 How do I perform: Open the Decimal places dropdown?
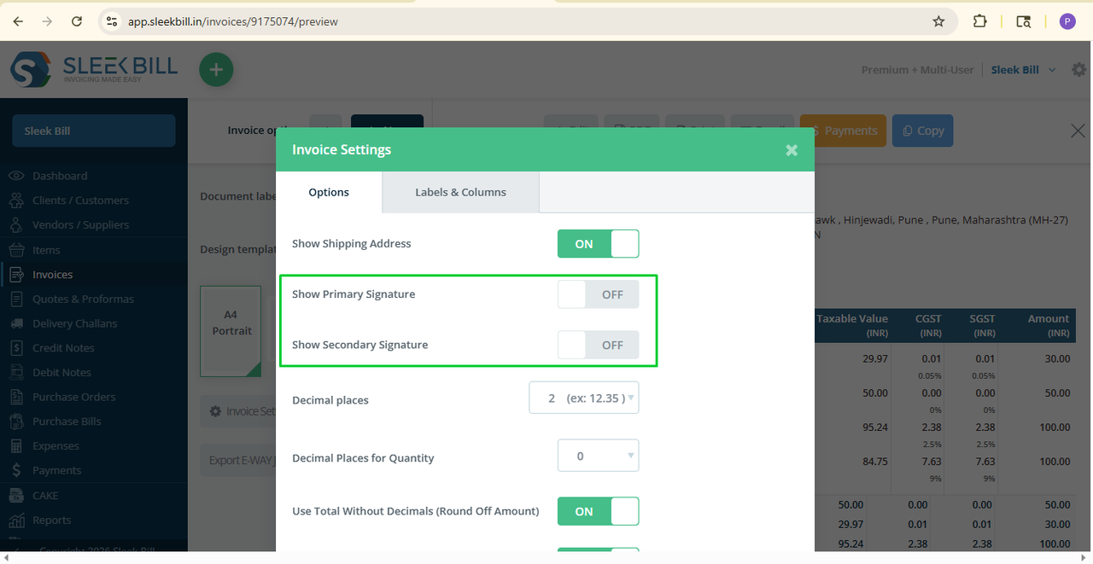pyautogui.click(x=584, y=398)
